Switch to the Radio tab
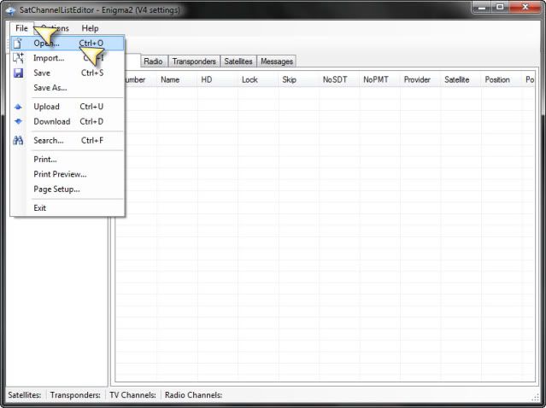The image size is (546, 408). [x=153, y=61]
